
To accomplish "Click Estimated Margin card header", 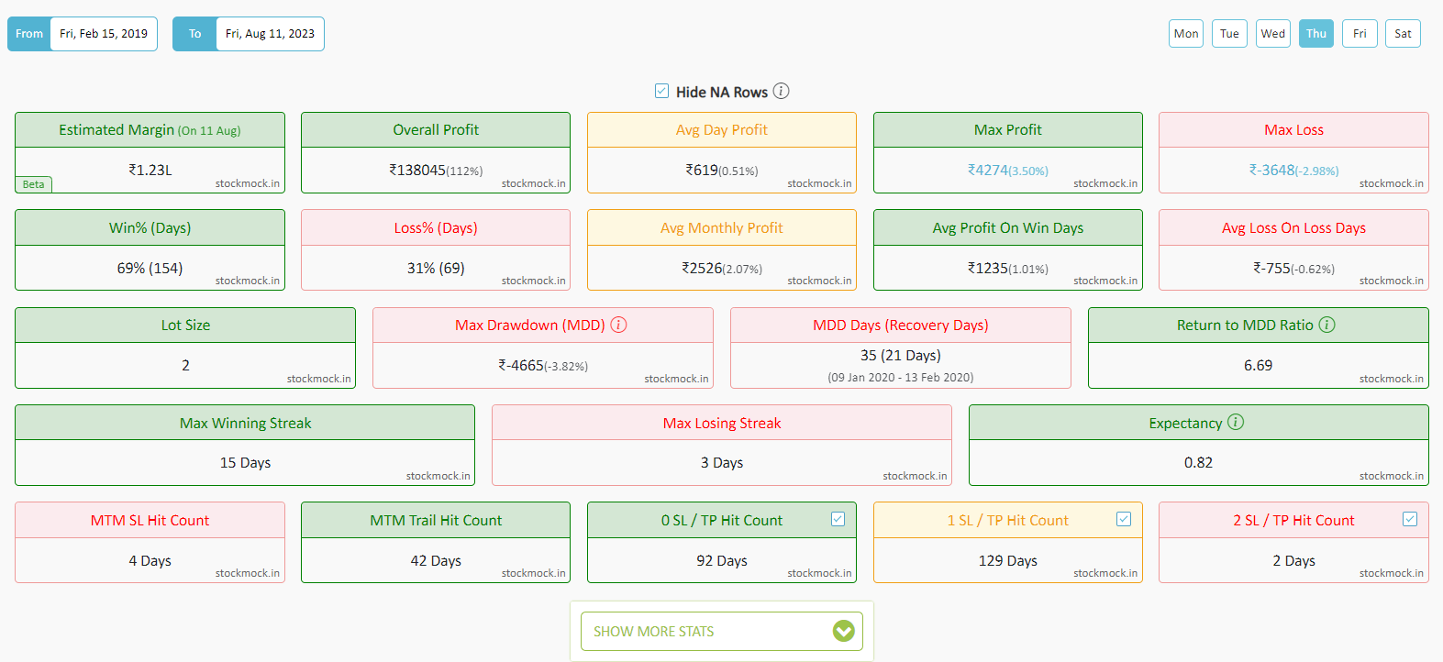I will click(x=150, y=130).
